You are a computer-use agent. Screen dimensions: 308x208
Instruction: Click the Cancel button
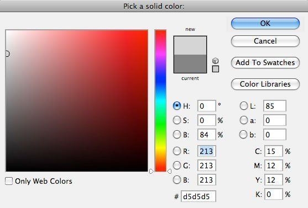(265, 41)
